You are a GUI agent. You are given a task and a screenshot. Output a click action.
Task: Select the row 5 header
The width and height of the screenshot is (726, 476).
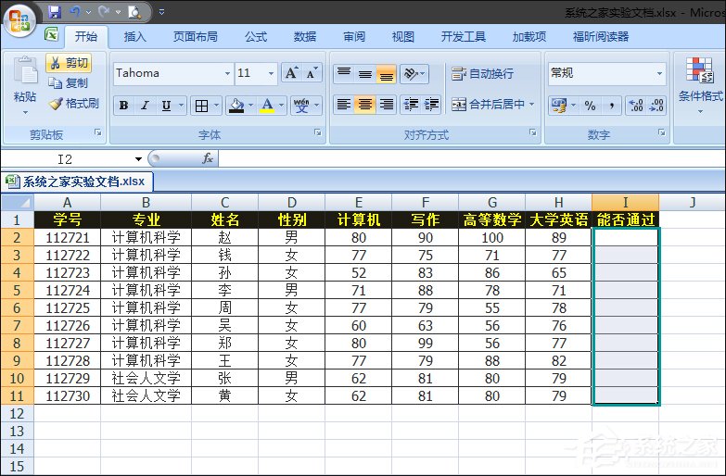[17, 291]
